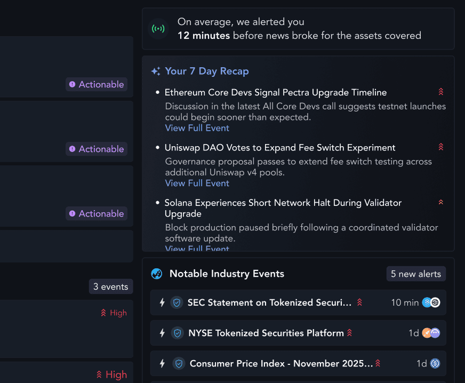Click the third Actionable tag
Screen dimensions: 465x383
[x=97, y=213]
